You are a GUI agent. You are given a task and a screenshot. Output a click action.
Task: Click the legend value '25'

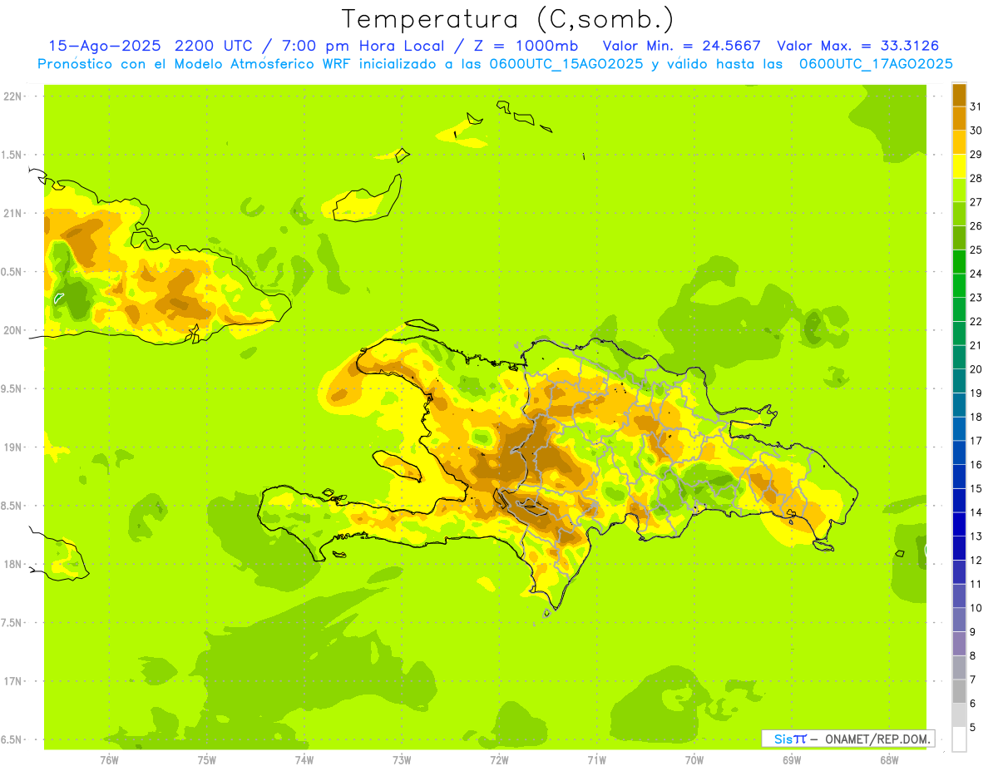coord(976,250)
